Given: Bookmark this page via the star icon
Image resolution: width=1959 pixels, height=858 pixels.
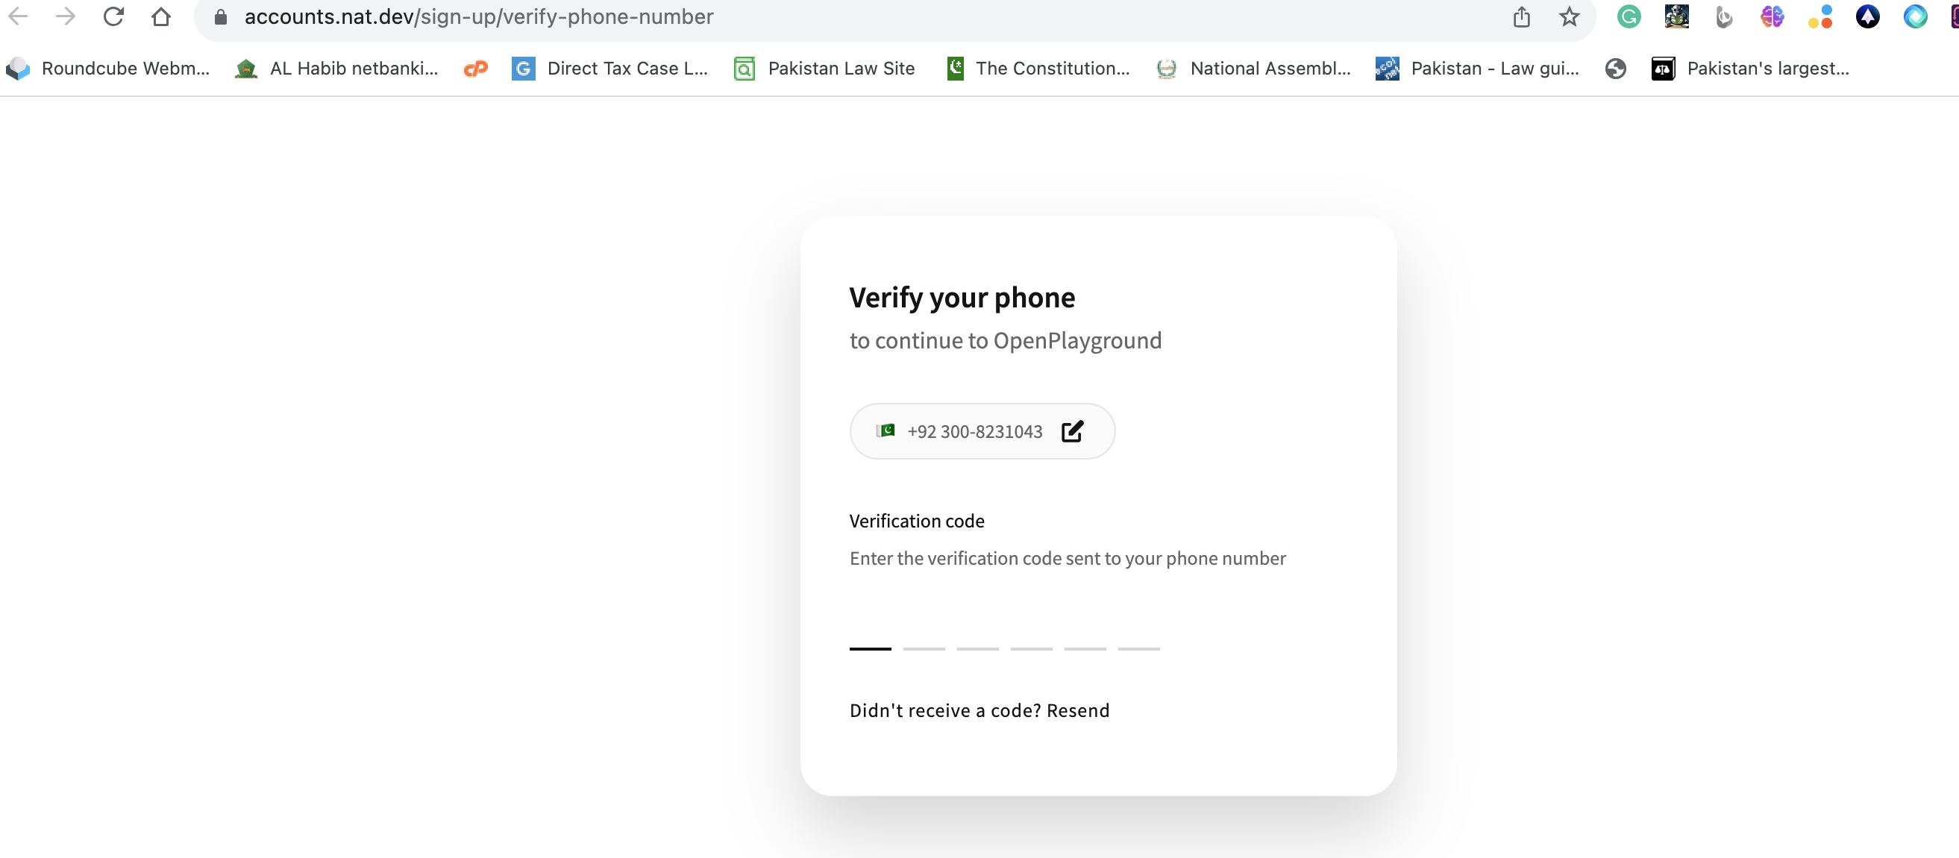Looking at the screenshot, I should click(x=1569, y=16).
